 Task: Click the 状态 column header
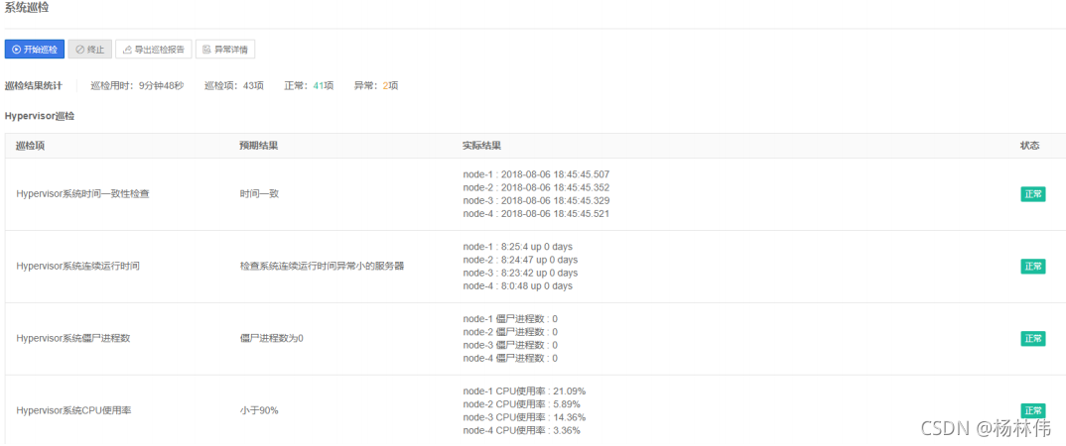click(1029, 146)
